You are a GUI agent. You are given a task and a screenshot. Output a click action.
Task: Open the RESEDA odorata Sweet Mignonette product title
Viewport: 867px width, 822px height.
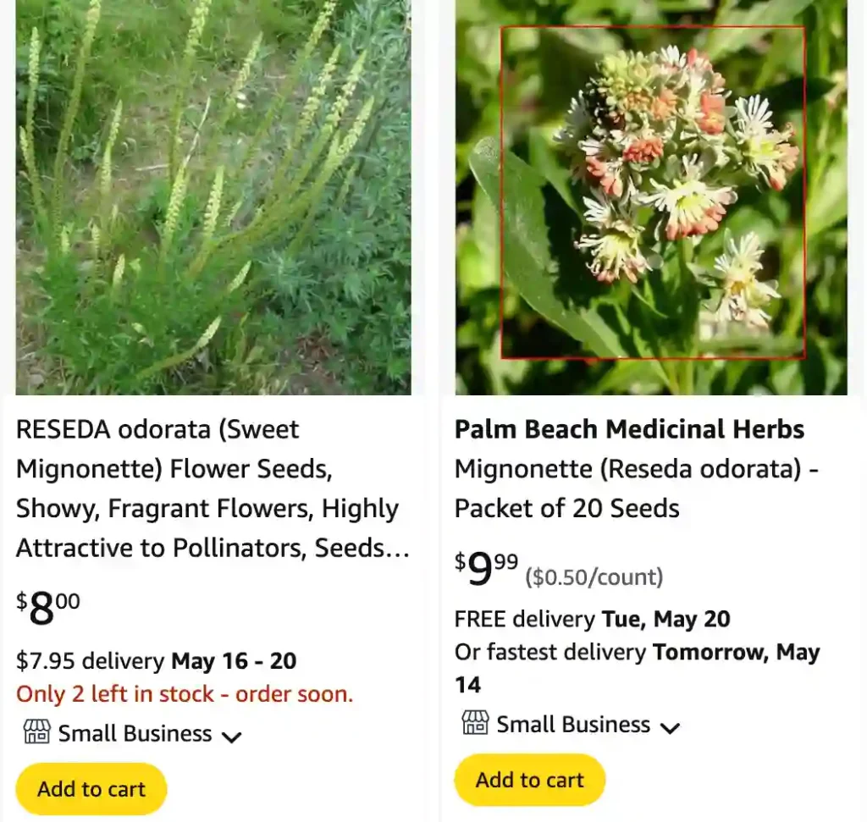click(x=207, y=488)
